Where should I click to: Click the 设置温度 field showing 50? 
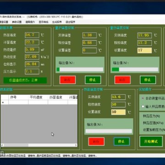(118, 112)
